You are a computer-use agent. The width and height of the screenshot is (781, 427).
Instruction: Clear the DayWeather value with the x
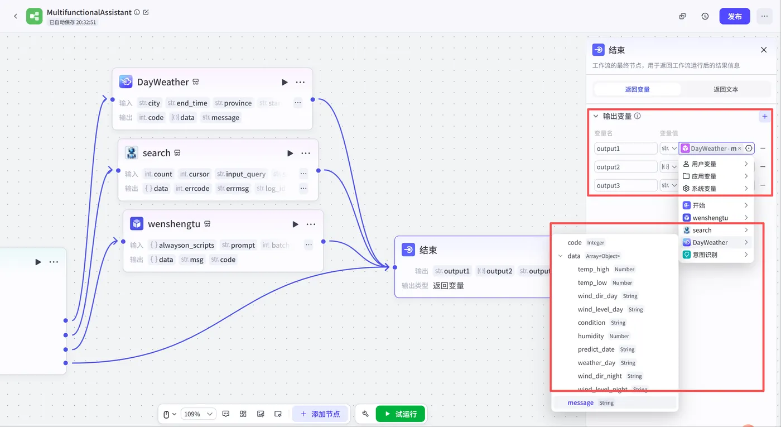tap(740, 148)
